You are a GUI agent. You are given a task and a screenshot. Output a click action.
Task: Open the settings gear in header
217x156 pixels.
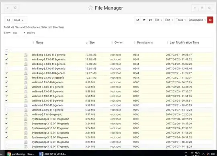coord(209,8)
